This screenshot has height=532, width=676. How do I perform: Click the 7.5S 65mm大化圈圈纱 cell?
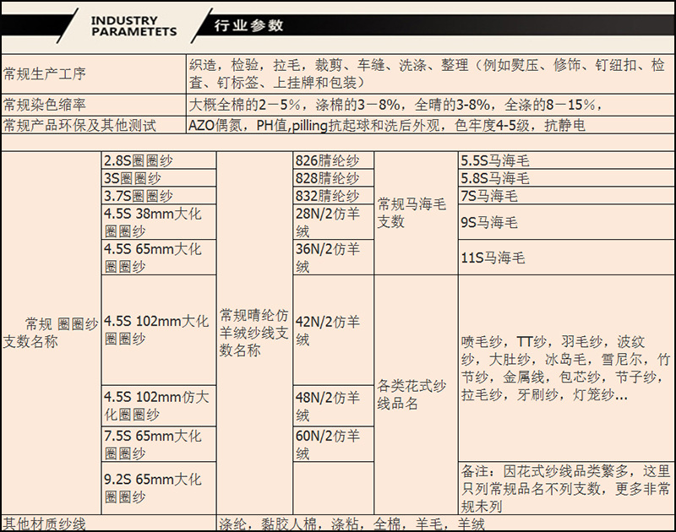(x=159, y=444)
